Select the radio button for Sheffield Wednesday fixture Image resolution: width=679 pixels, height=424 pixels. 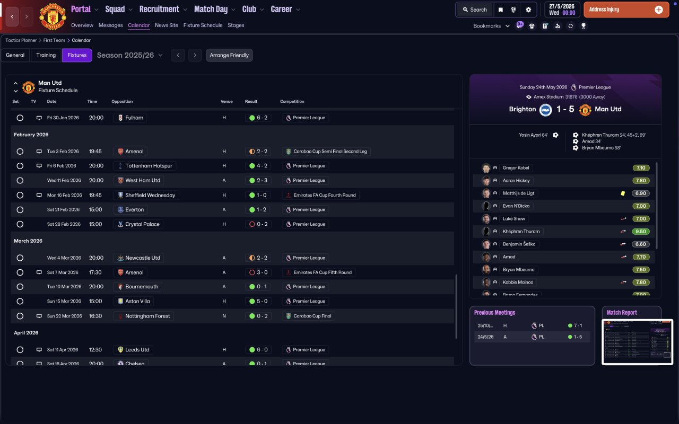tap(20, 195)
